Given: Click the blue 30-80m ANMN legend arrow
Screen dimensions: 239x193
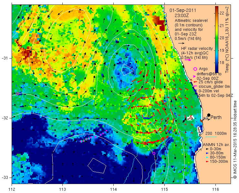Looking at the screenshot, I should point(207,153).
